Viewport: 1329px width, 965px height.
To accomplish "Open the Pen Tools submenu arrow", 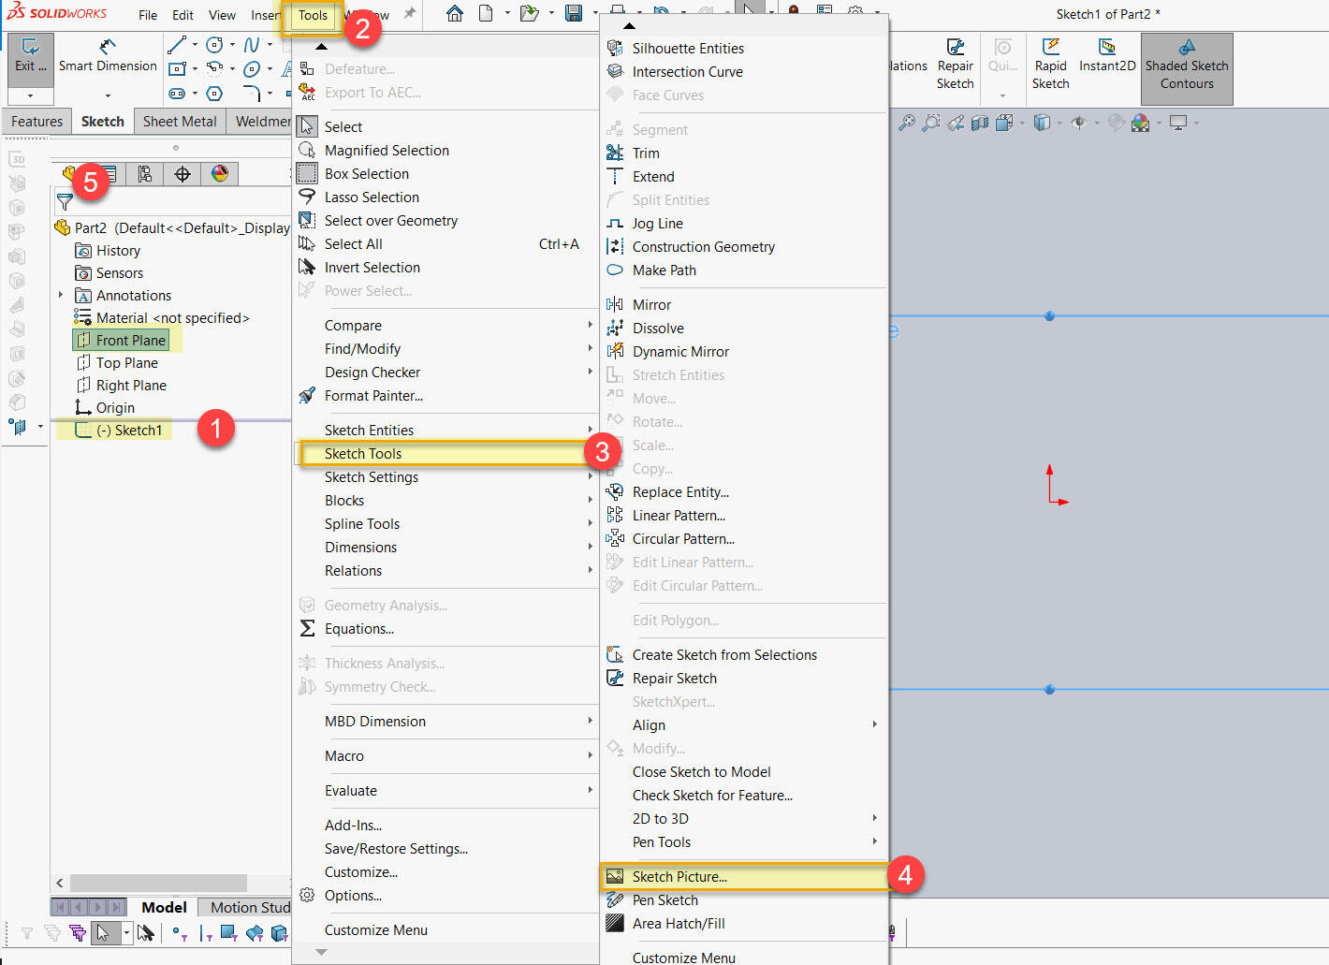I will pos(874,842).
